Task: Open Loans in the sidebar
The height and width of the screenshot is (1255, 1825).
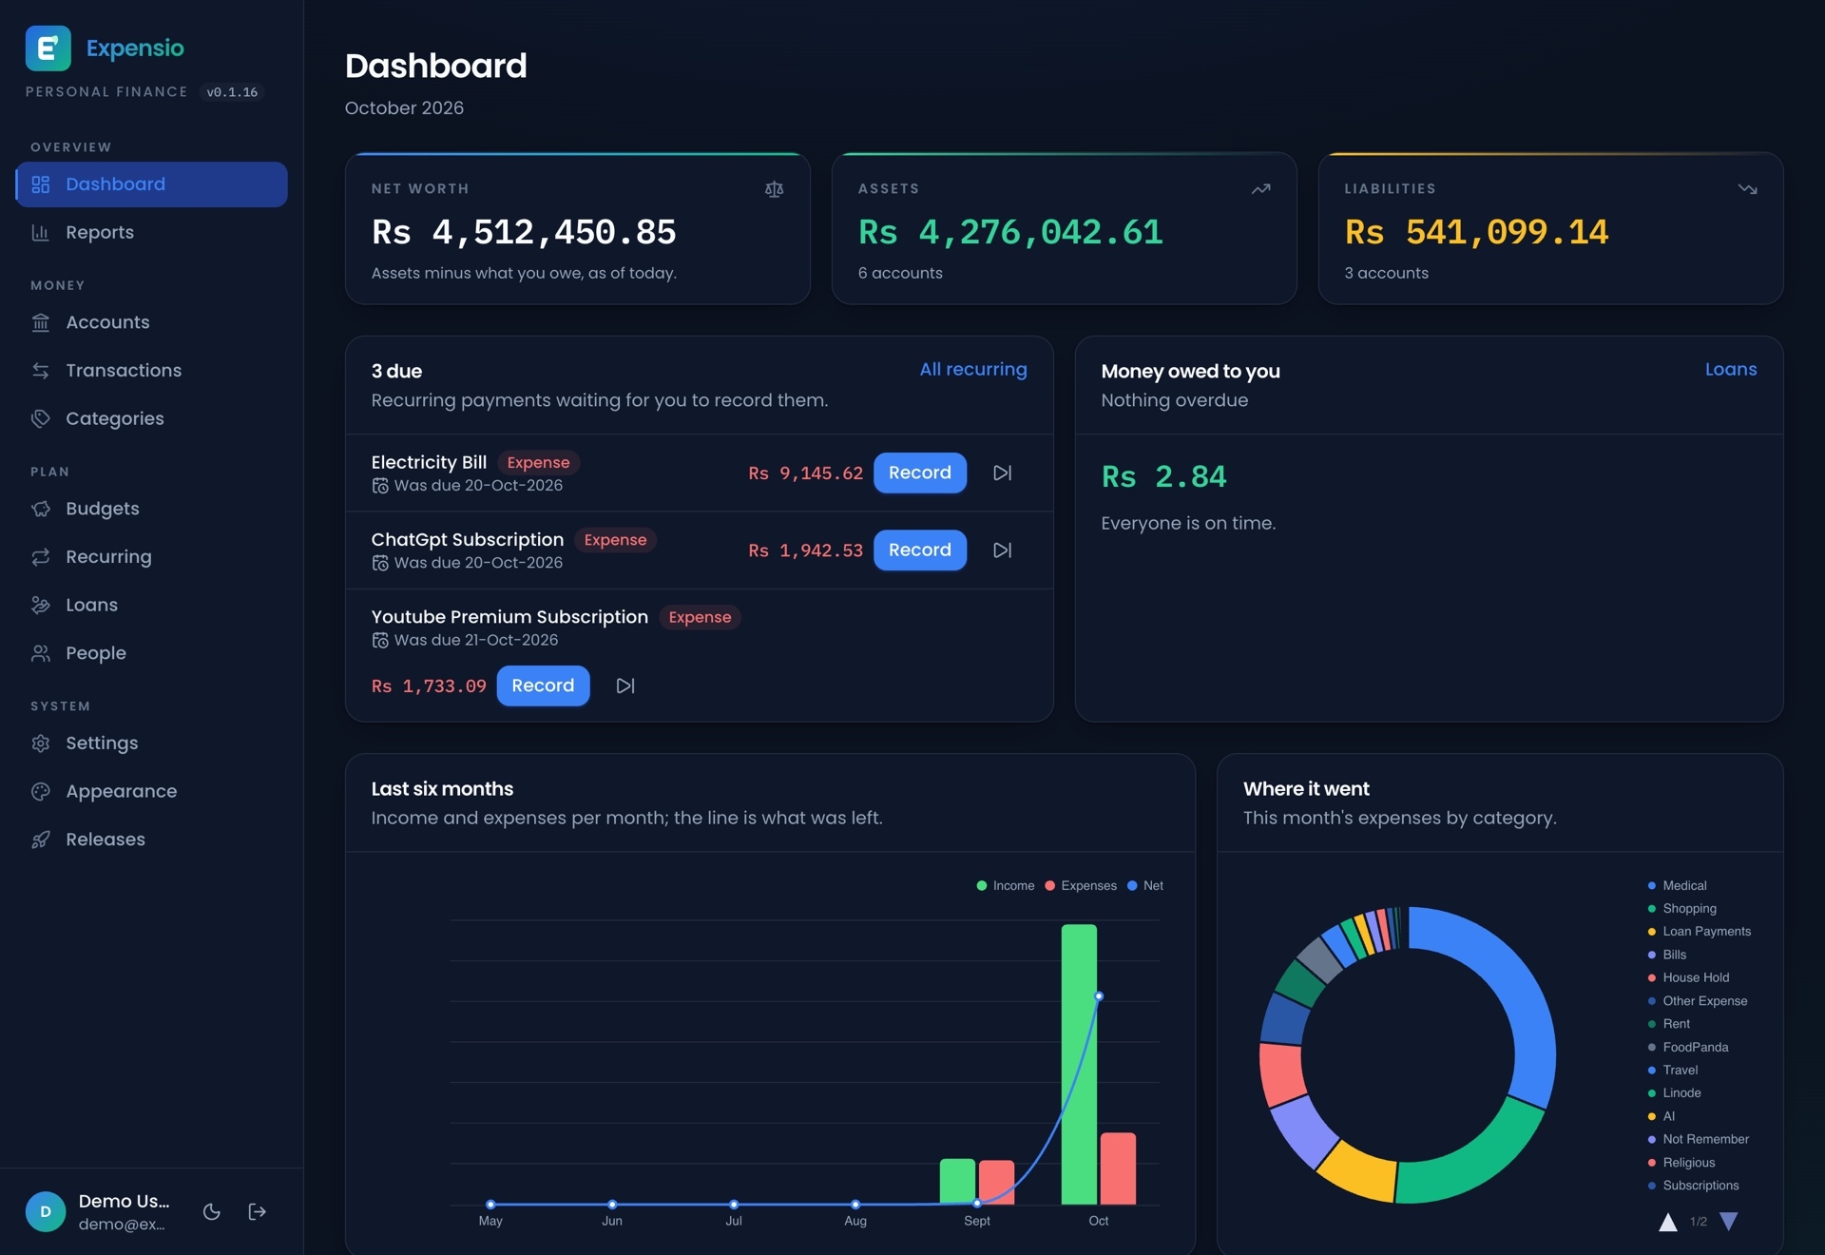Action: click(x=152, y=605)
